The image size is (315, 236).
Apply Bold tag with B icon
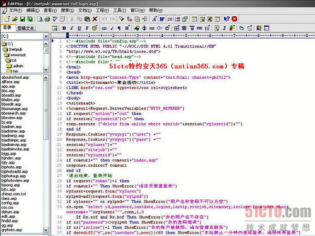(64, 28)
